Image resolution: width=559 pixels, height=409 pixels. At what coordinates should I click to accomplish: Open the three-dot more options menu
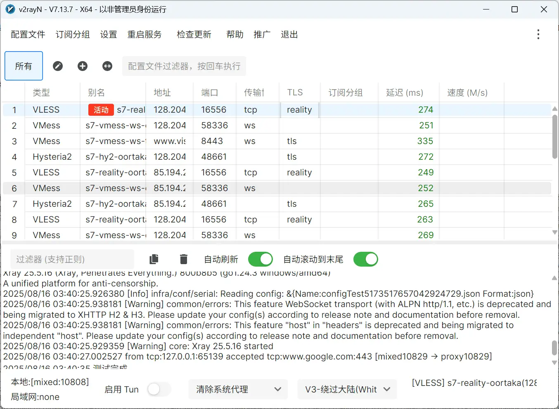(538, 34)
